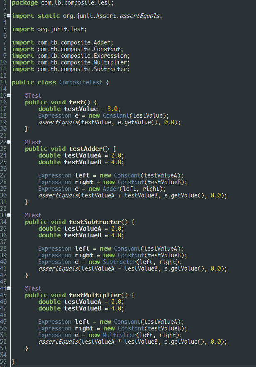
Task: Collapse the test() method fold at line 15
Action: pos(9,95)
